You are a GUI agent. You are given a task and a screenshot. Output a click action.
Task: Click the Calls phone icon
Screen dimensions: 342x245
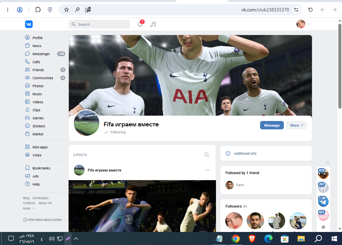tap(27, 62)
